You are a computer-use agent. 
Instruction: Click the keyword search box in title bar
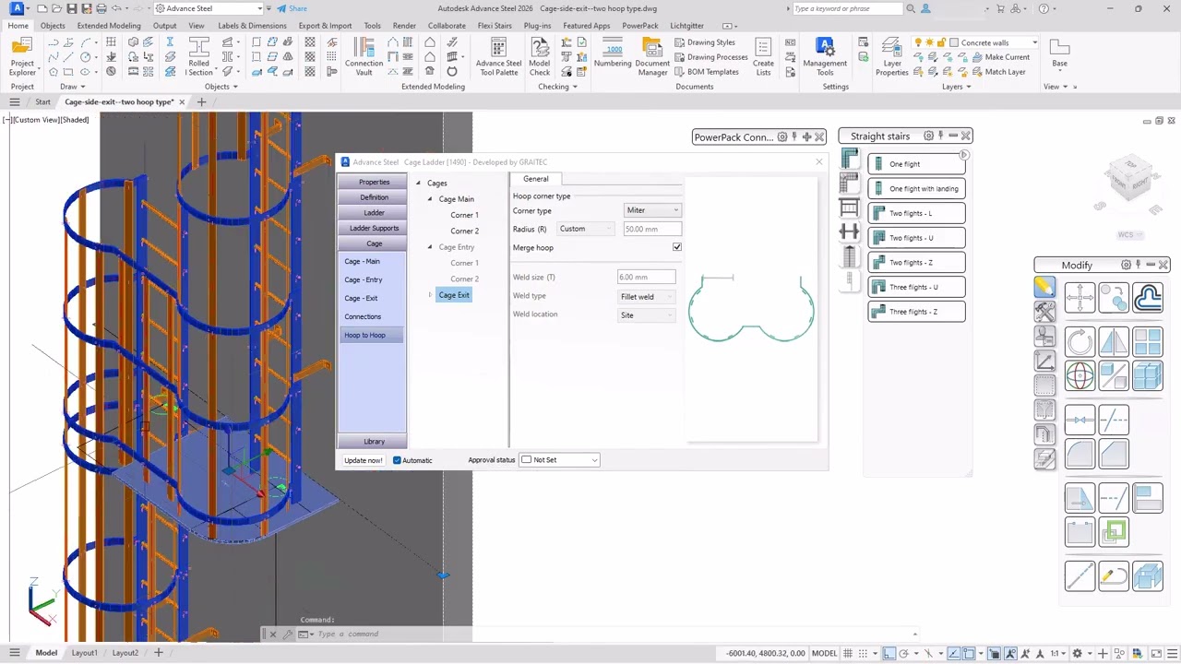coord(846,8)
